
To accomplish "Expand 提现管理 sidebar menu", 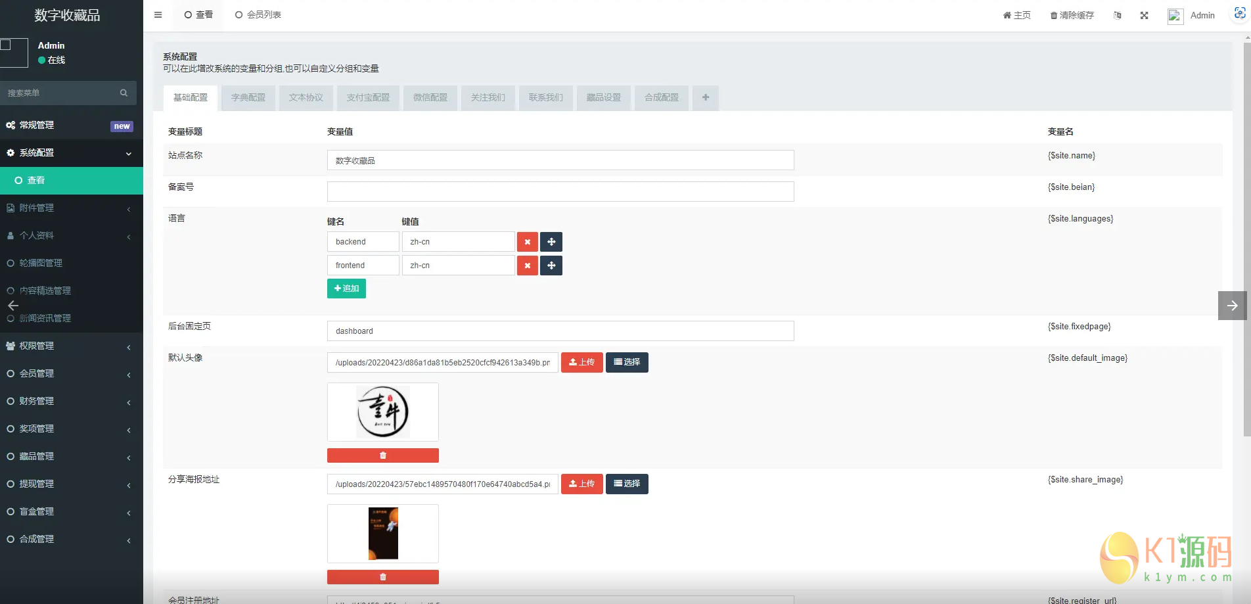I will [x=72, y=484].
